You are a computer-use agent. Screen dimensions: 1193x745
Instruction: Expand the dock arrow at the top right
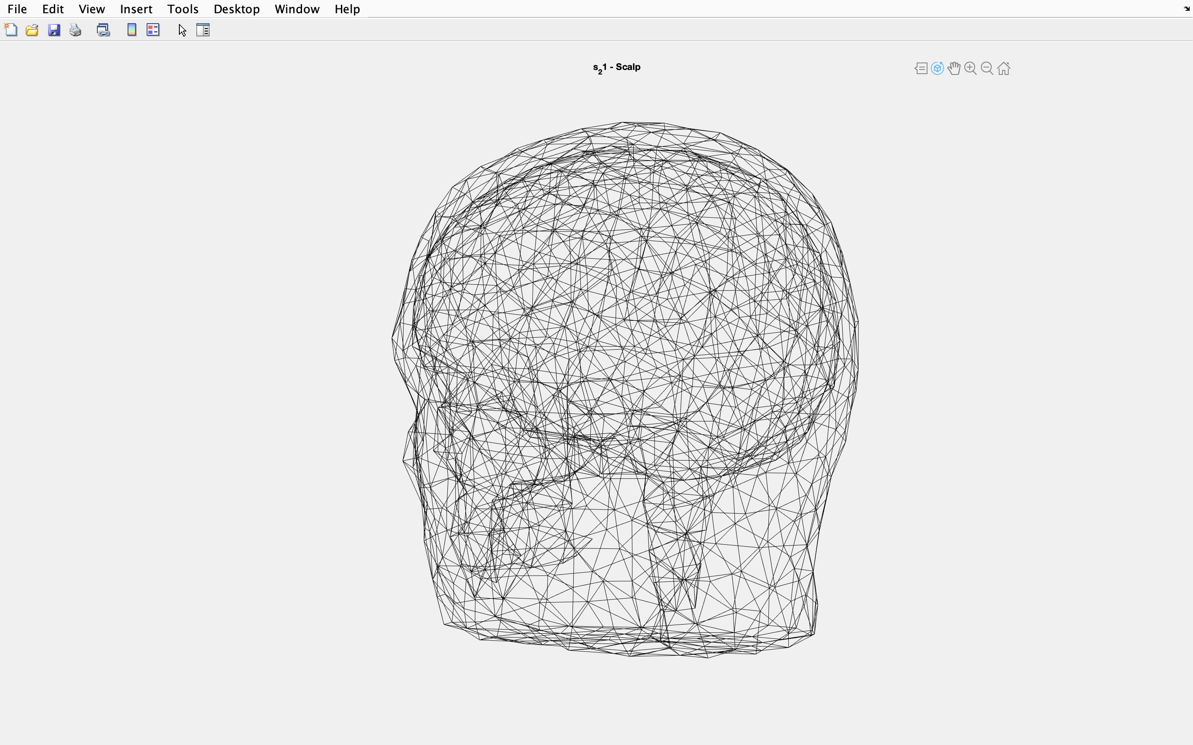point(1187,8)
